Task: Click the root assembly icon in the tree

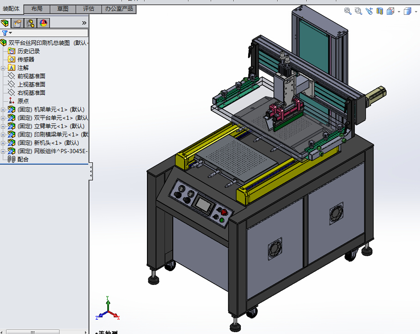Action: tap(4, 43)
